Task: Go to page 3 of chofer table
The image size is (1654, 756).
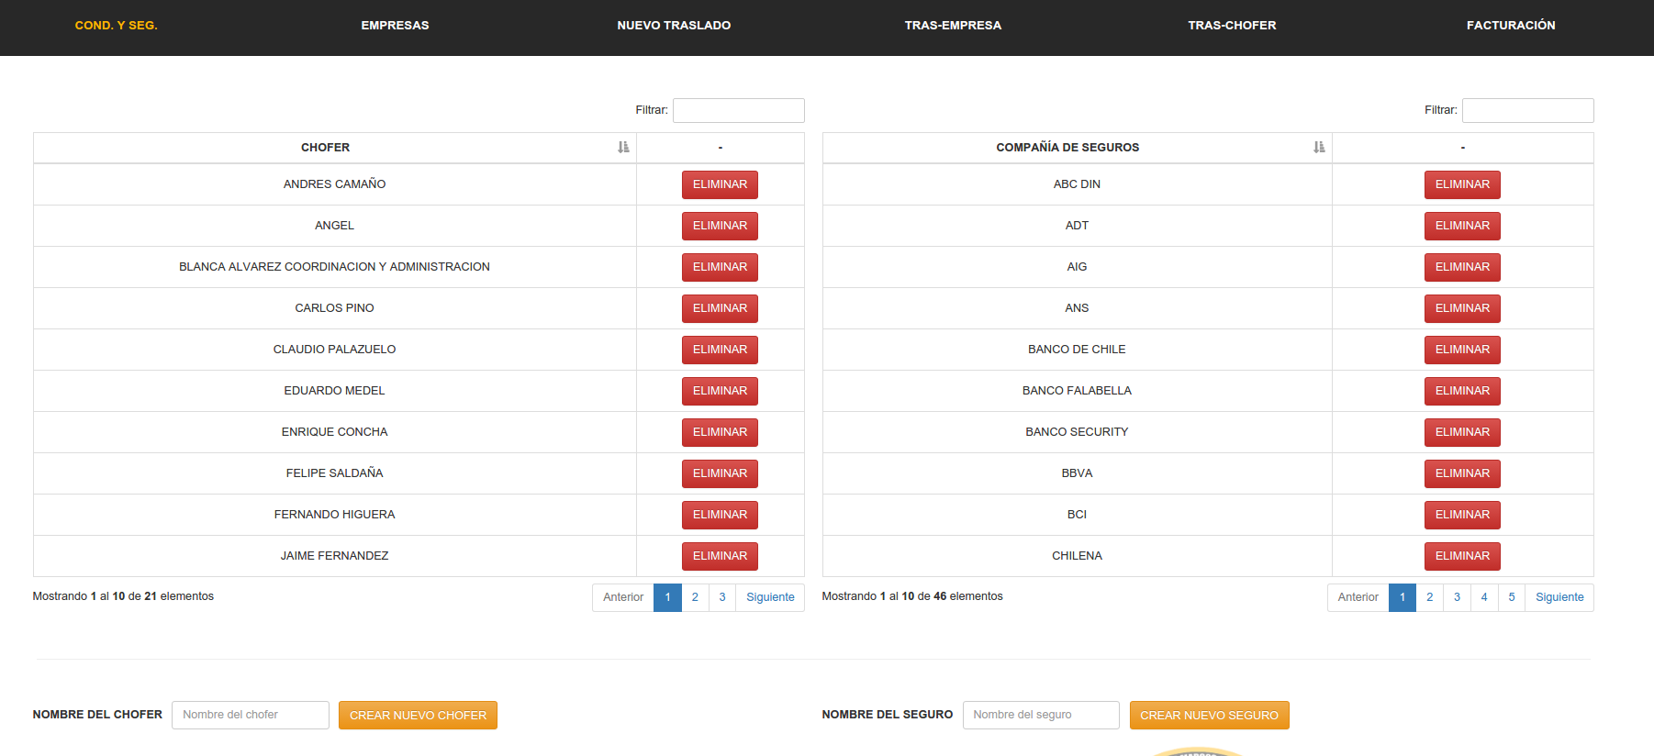Action: click(x=722, y=597)
